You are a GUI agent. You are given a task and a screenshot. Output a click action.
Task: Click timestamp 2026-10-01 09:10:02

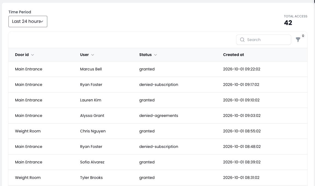click(241, 100)
